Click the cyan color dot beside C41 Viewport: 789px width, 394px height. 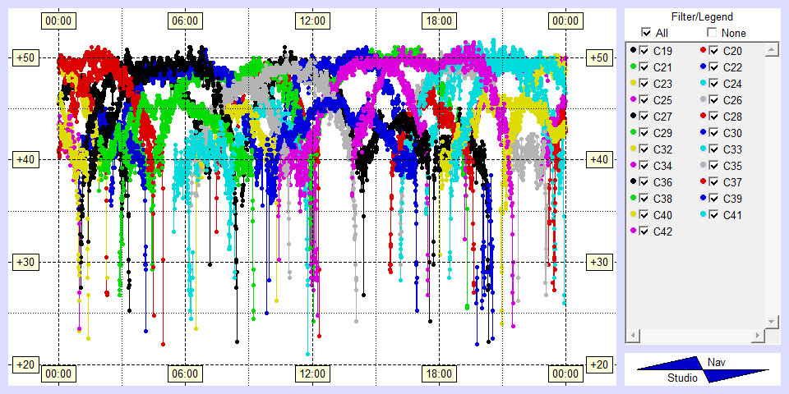click(x=704, y=215)
